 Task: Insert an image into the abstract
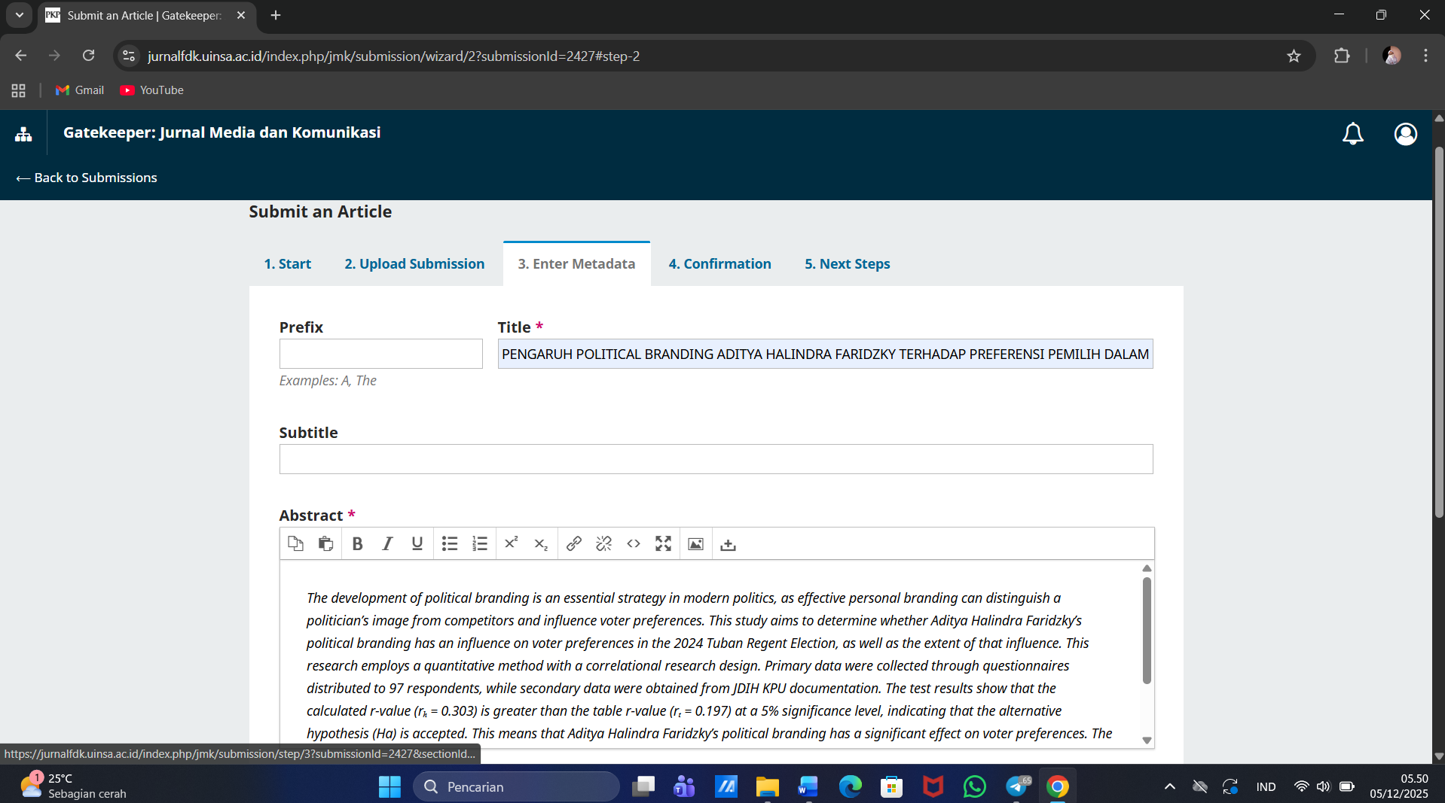click(x=695, y=544)
